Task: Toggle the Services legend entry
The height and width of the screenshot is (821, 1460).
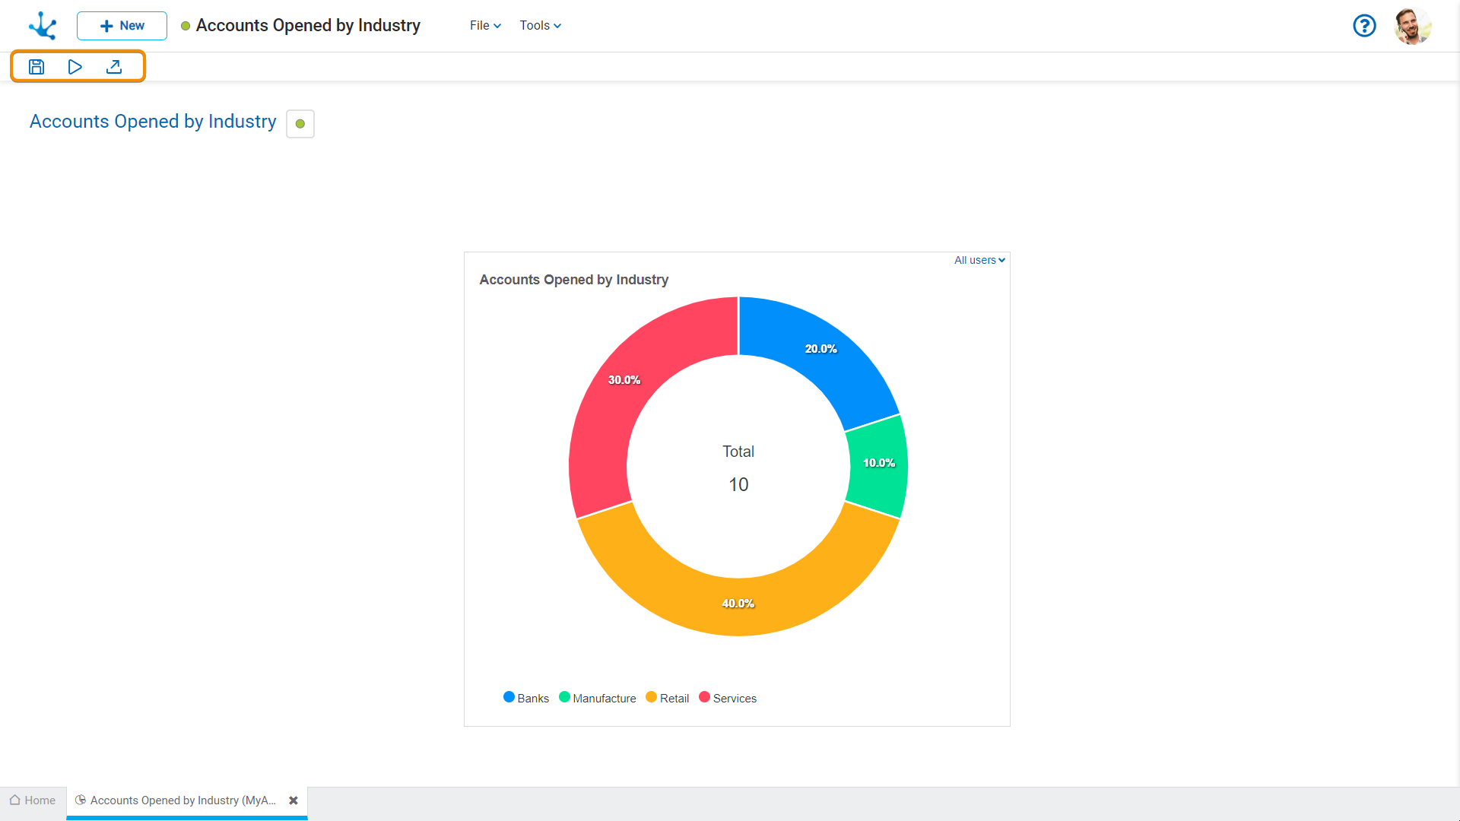Action: pos(727,698)
